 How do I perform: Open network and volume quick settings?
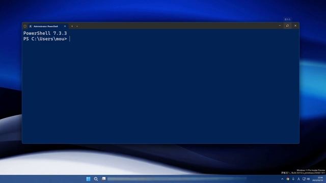(306, 179)
